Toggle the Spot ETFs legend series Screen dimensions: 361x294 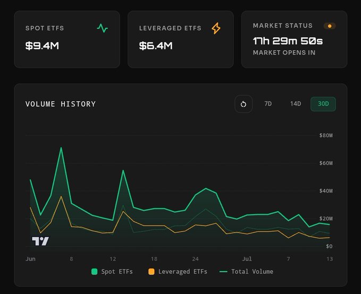coord(112,272)
